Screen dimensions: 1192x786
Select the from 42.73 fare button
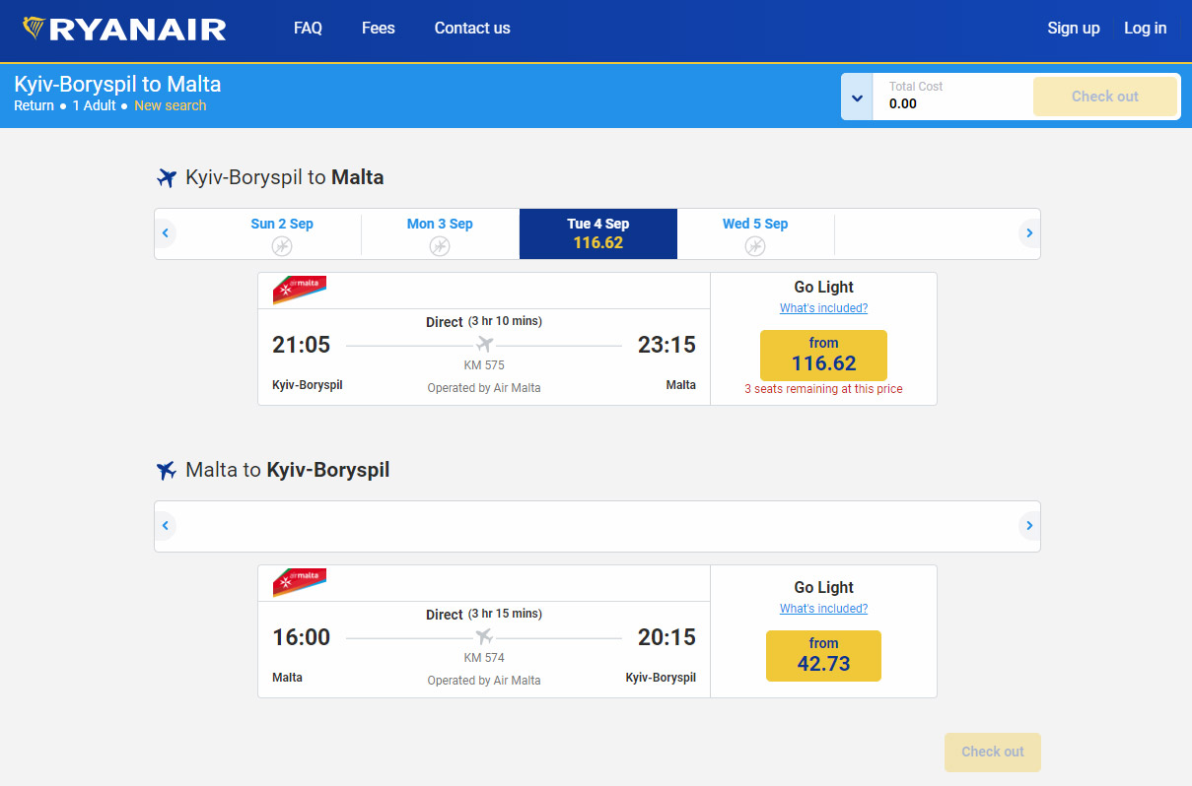tap(823, 656)
